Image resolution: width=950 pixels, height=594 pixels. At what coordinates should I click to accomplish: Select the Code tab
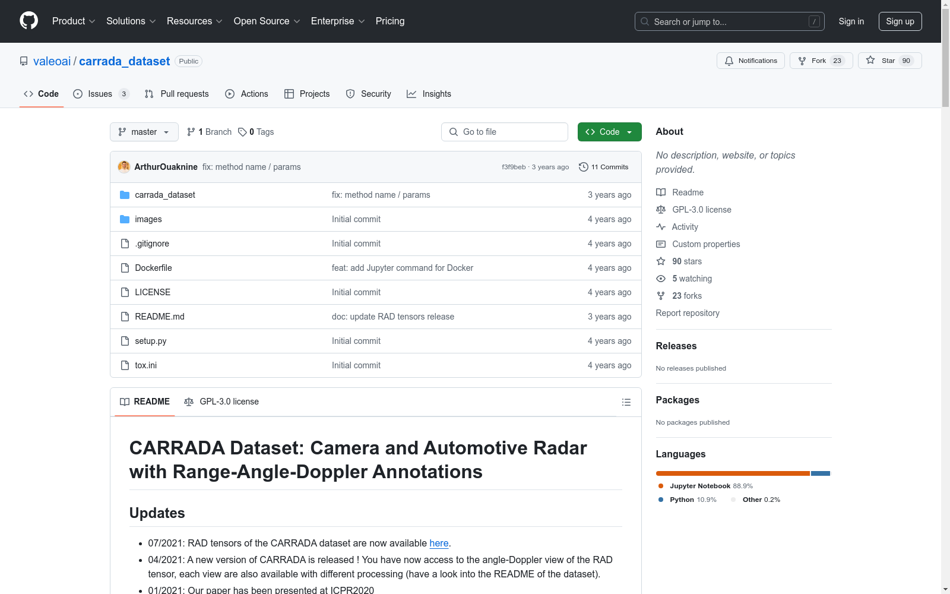42,94
